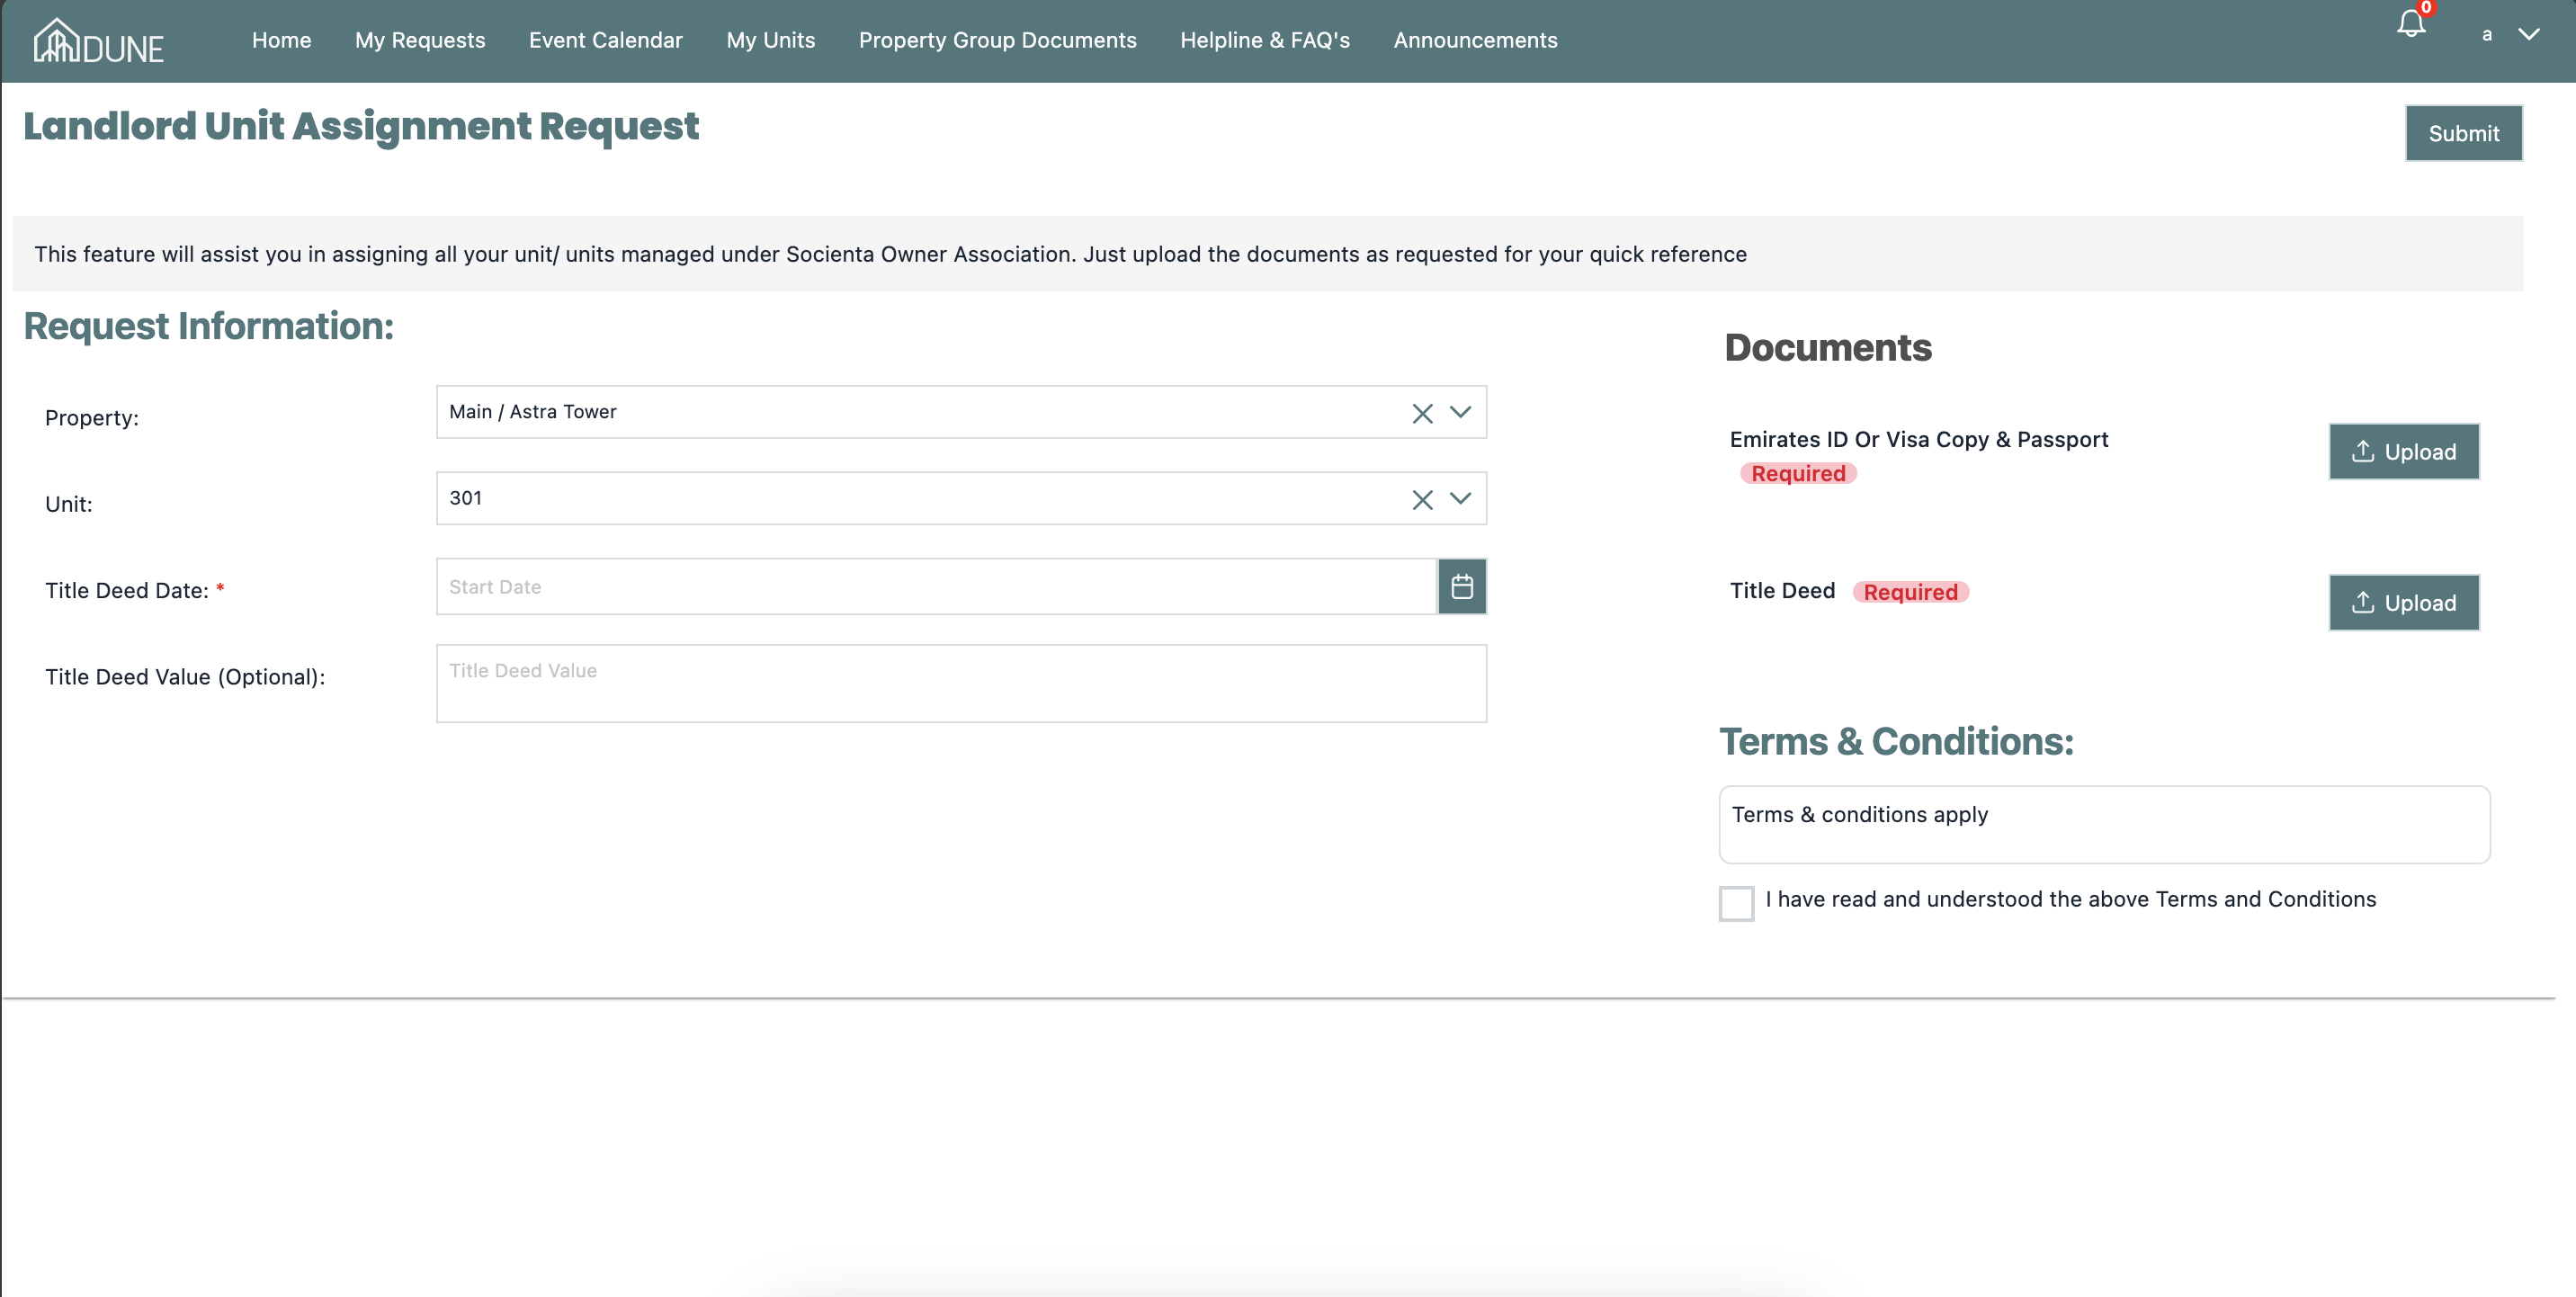Clear the selected Unit 301 value

click(x=1422, y=499)
